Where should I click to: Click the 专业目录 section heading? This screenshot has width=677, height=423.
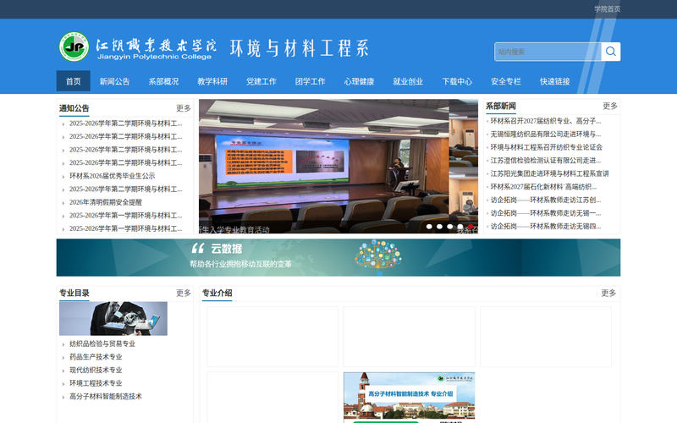[x=74, y=293]
